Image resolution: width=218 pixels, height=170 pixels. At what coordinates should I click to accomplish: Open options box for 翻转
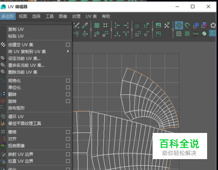point(68,94)
